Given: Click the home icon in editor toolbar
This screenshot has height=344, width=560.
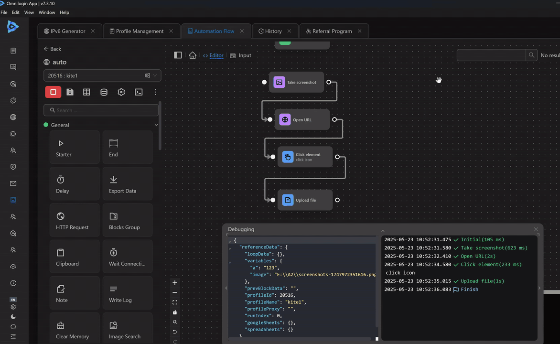Looking at the screenshot, I should click(193, 55).
